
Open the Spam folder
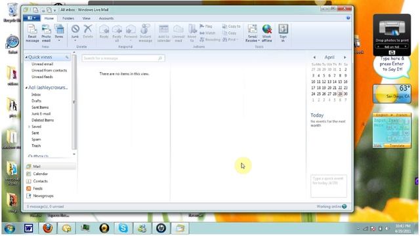tap(36, 140)
